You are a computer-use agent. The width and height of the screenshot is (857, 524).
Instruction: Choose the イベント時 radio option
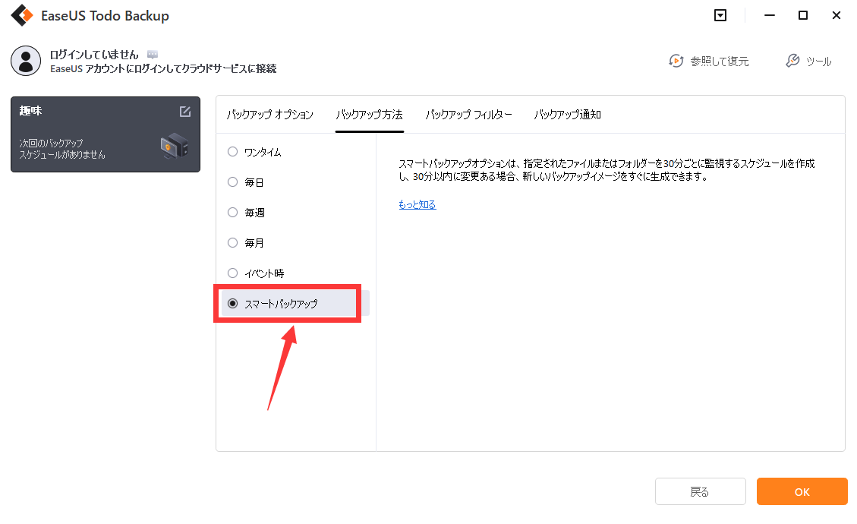(x=233, y=273)
